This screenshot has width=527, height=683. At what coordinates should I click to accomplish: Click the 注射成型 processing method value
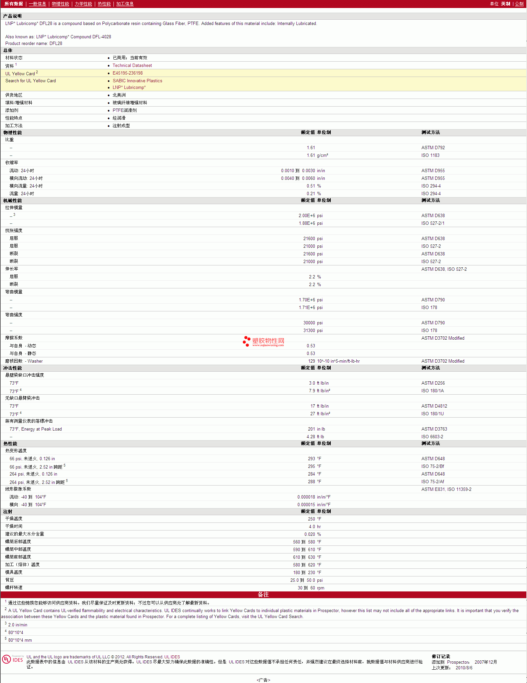[x=121, y=126]
